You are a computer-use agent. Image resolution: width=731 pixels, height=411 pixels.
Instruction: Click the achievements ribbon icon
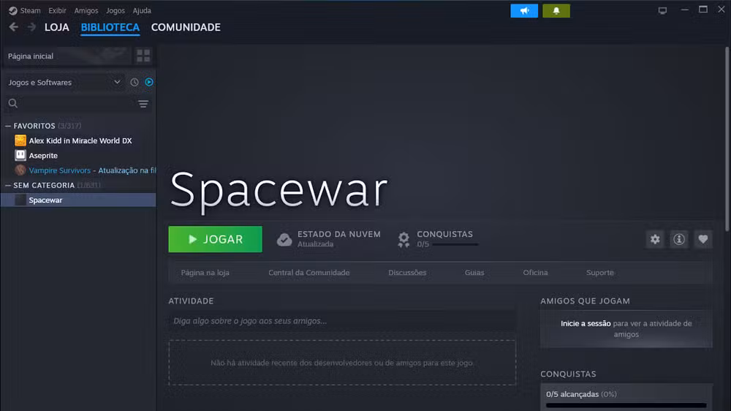tap(404, 239)
